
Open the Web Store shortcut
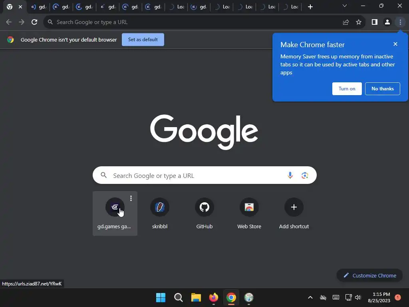click(249, 213)
